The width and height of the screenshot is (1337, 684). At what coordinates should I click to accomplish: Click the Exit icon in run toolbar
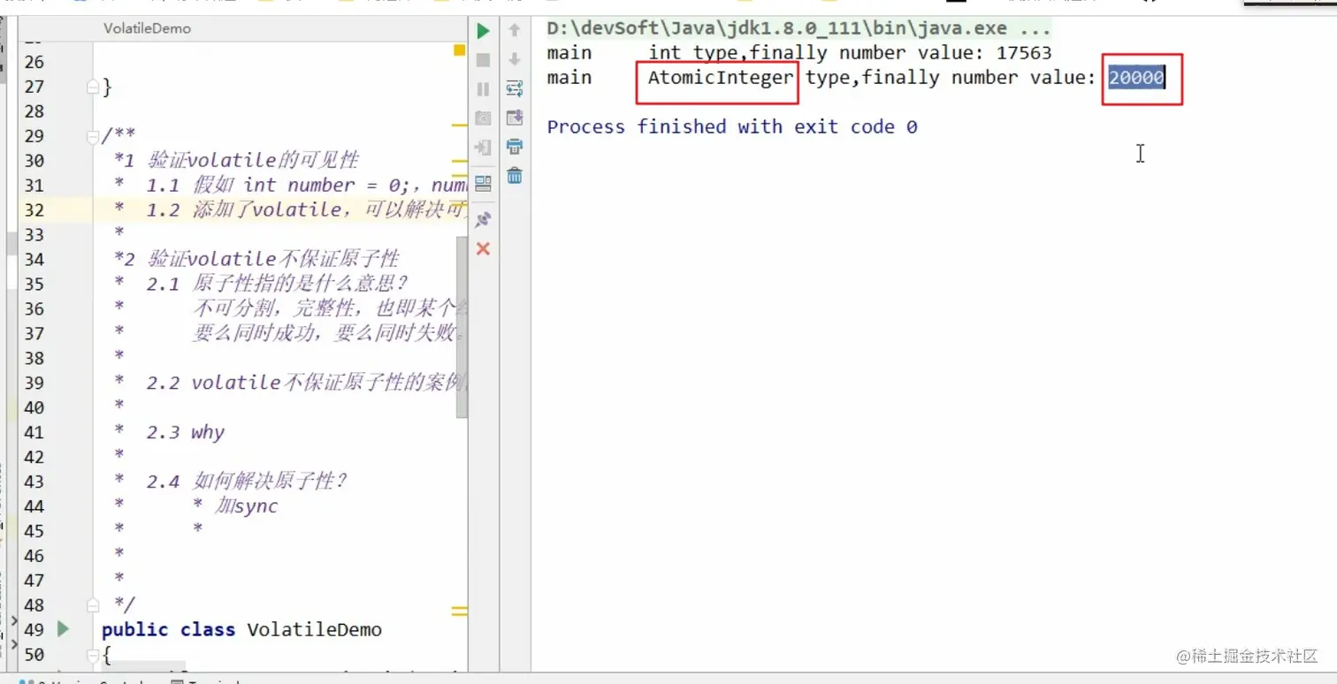pos(483,147)
